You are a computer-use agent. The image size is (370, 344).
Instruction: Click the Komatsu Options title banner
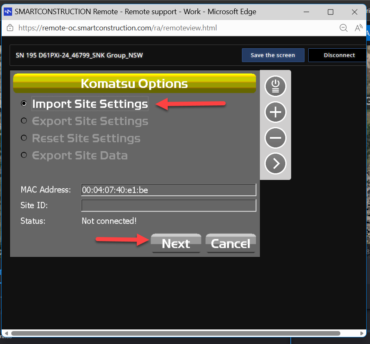(x=134, y=83)
